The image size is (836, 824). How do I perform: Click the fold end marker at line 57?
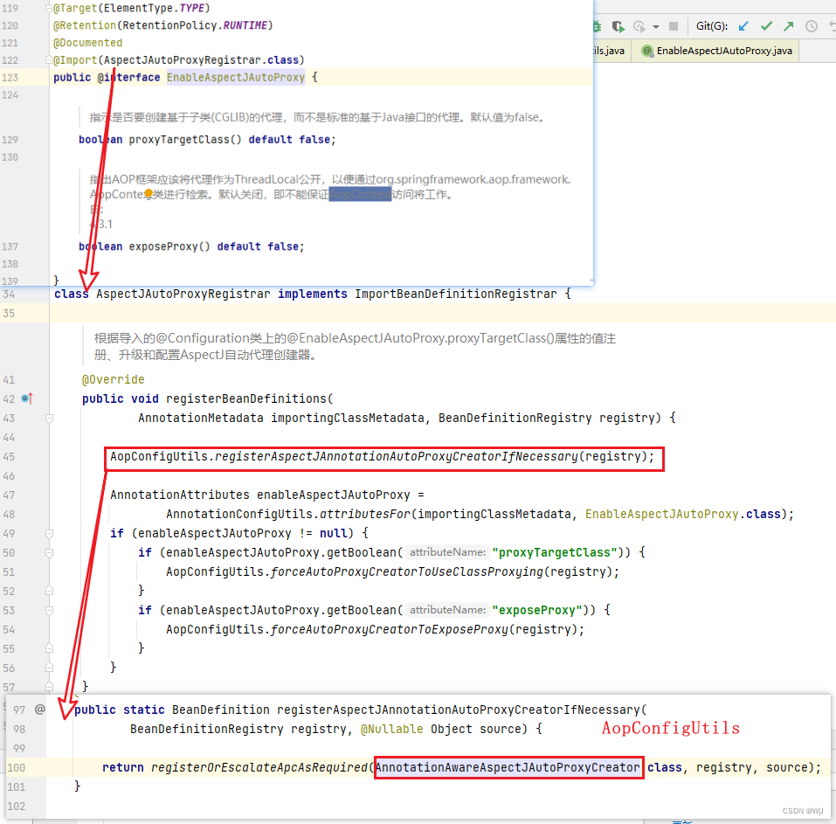click(49, 687)
